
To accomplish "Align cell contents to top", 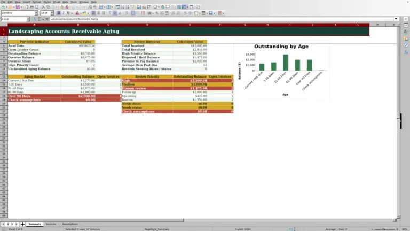I will (x=110, y=13).
